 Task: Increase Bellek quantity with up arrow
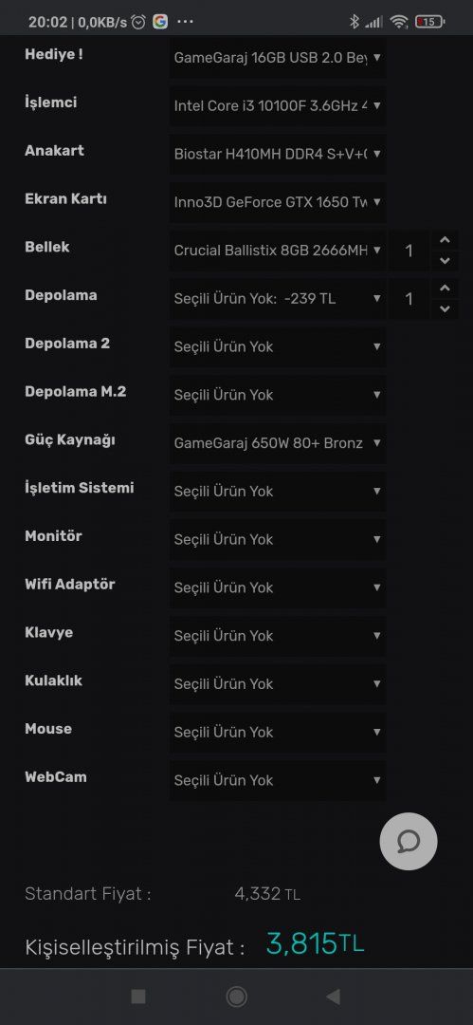point(445,240)
